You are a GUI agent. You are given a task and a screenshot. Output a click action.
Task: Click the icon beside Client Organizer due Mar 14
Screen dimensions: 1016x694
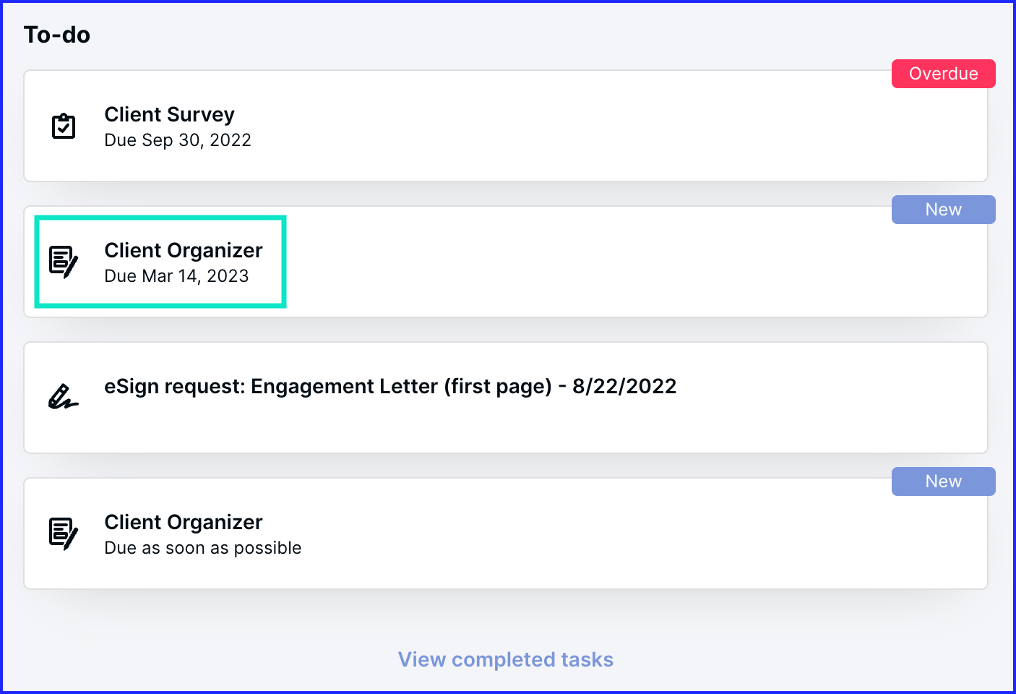[x=64, y=262]
